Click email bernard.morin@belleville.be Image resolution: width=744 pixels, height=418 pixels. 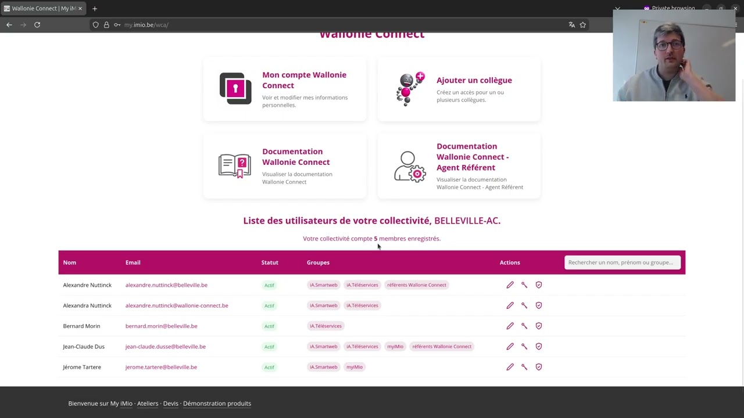pyautogui.click(x=161, y=326)
